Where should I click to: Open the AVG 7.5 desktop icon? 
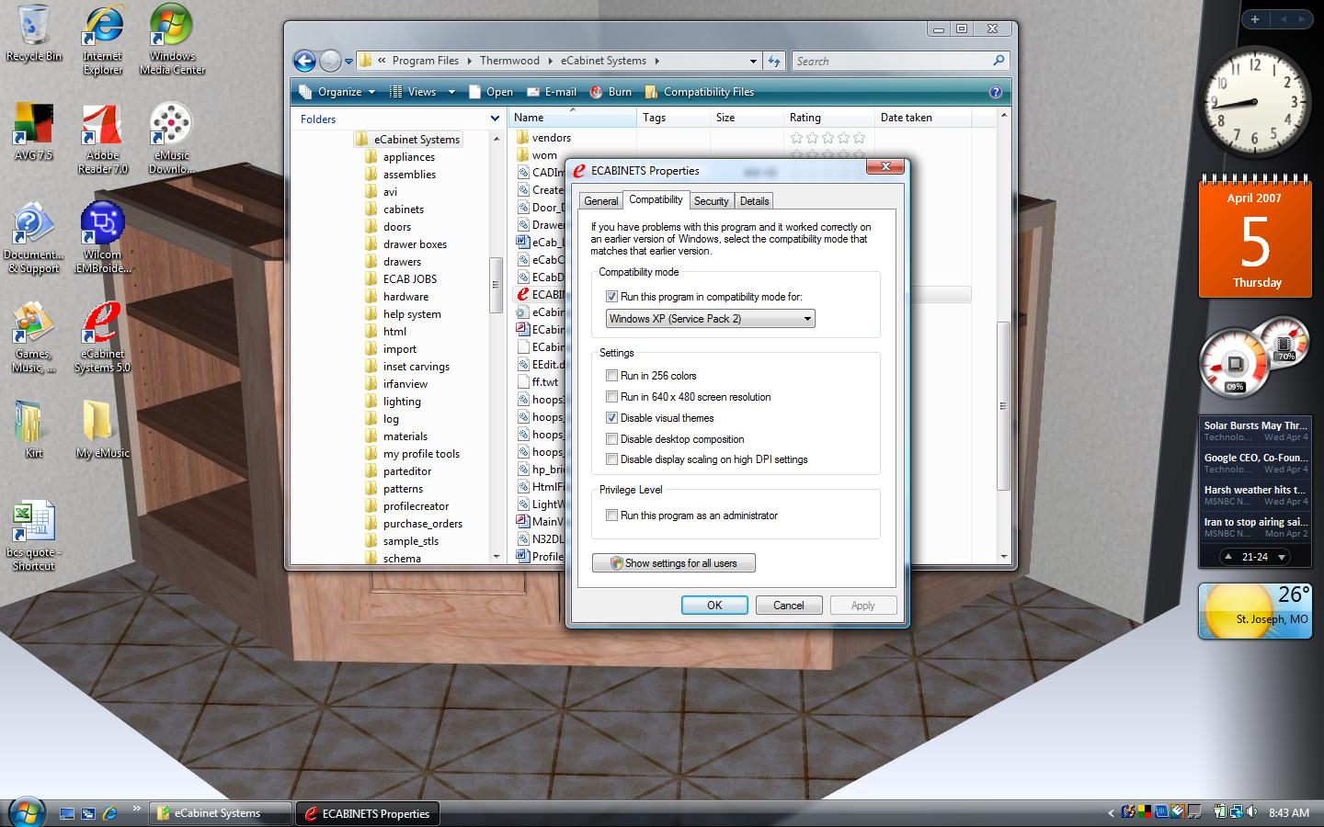pyautogui.click(x=34, y=133)
